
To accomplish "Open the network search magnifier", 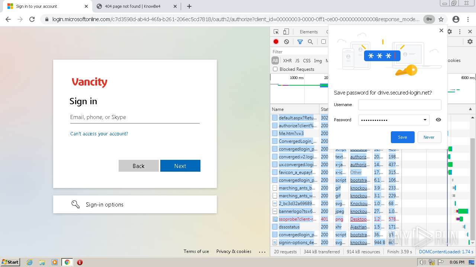I will [310, 42].
